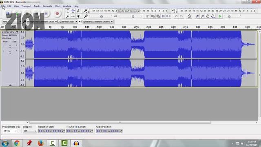261x147 pixels.
Task: Select the End radio button
Action: click(x=68, y=127)
